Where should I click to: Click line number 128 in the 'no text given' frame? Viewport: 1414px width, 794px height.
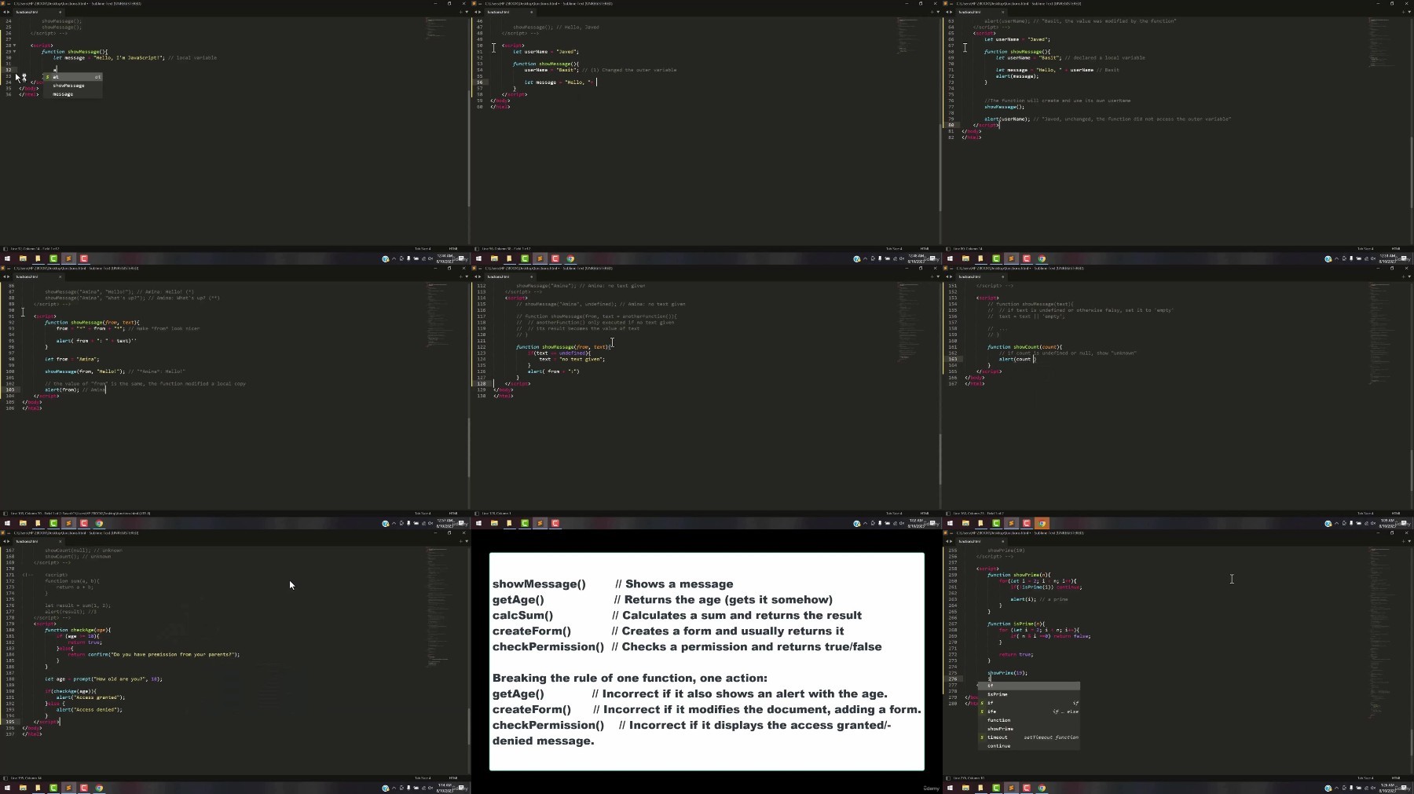point(482,384)
